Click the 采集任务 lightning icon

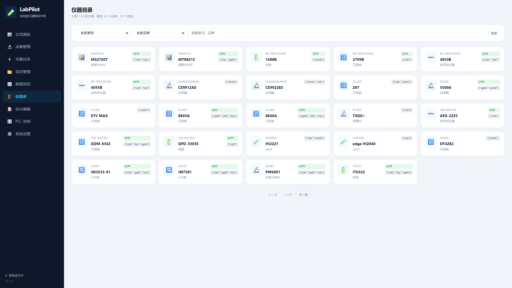pos(10,59)
